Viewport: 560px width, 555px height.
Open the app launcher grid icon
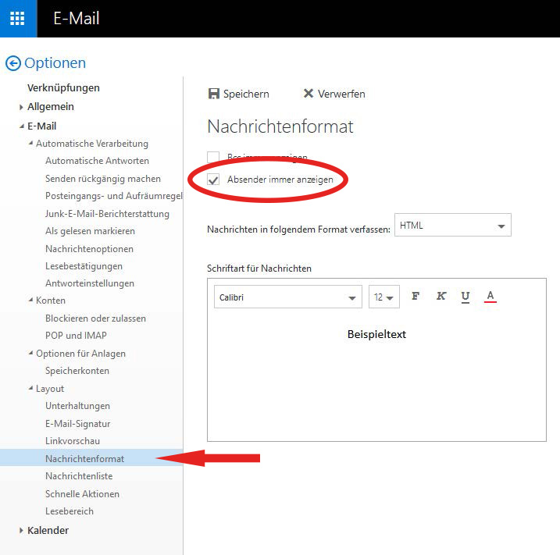click(18, 19)
